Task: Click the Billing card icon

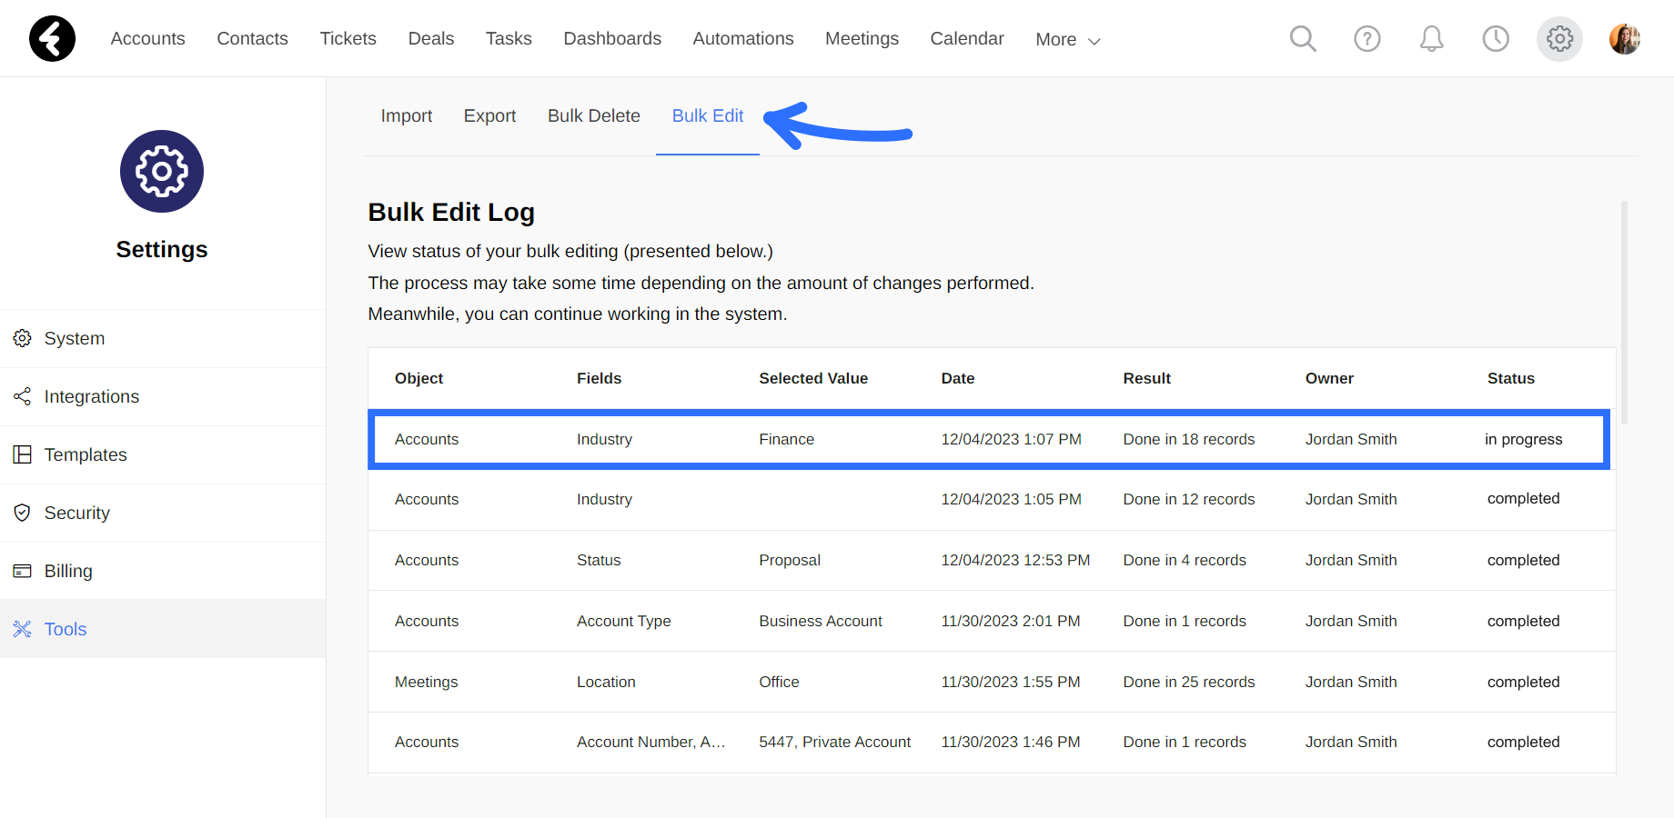Action: click(23, 571)
